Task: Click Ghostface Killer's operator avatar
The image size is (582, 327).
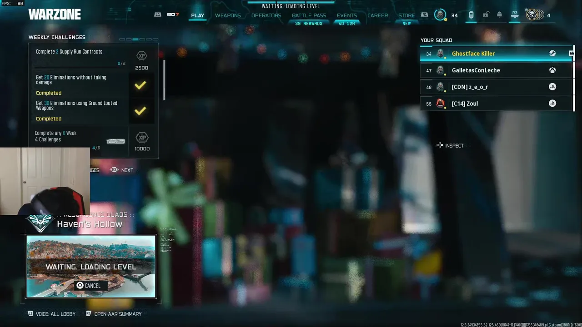Action: tap(440, 54)
